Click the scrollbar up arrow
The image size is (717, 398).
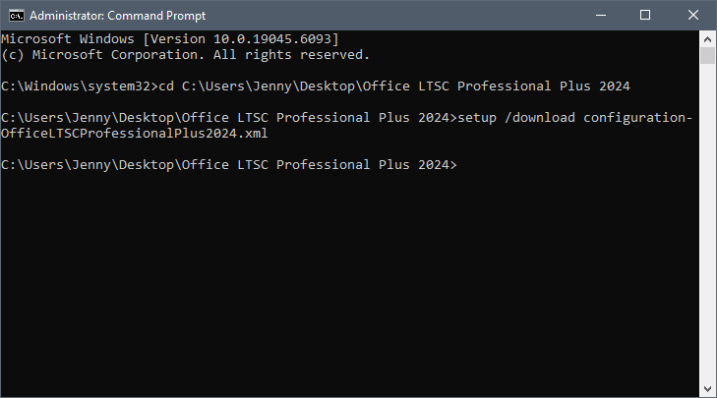[x=707, y=39]
